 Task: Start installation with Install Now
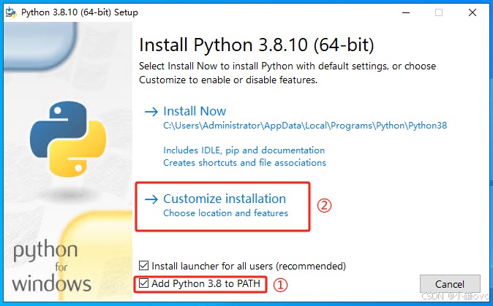pos(195,111)
